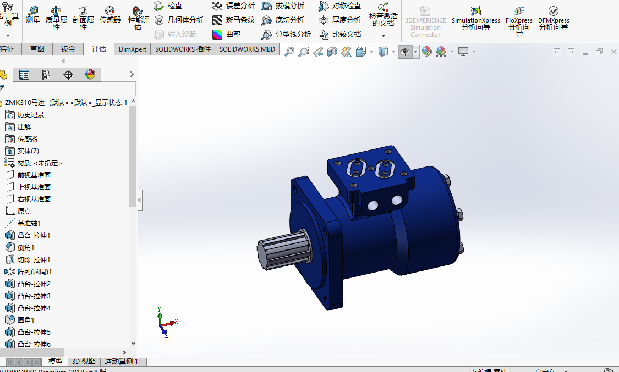The height and width of the screenshot is (372, 619).
Task: Switch to the 钣金 tab
Action: coord(68,49)
